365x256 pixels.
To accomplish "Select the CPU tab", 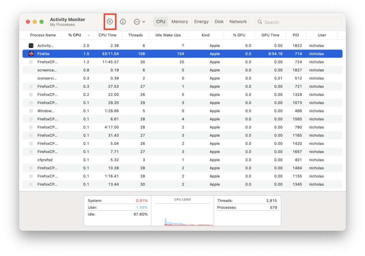I will (x=161, y=22).
